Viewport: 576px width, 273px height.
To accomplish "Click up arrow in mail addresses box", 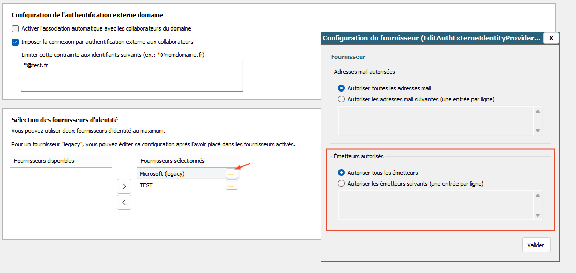I will 537,111.
